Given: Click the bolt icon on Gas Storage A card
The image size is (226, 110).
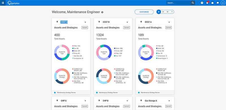Looking at the screenshot, I should (x=141, y=101).
